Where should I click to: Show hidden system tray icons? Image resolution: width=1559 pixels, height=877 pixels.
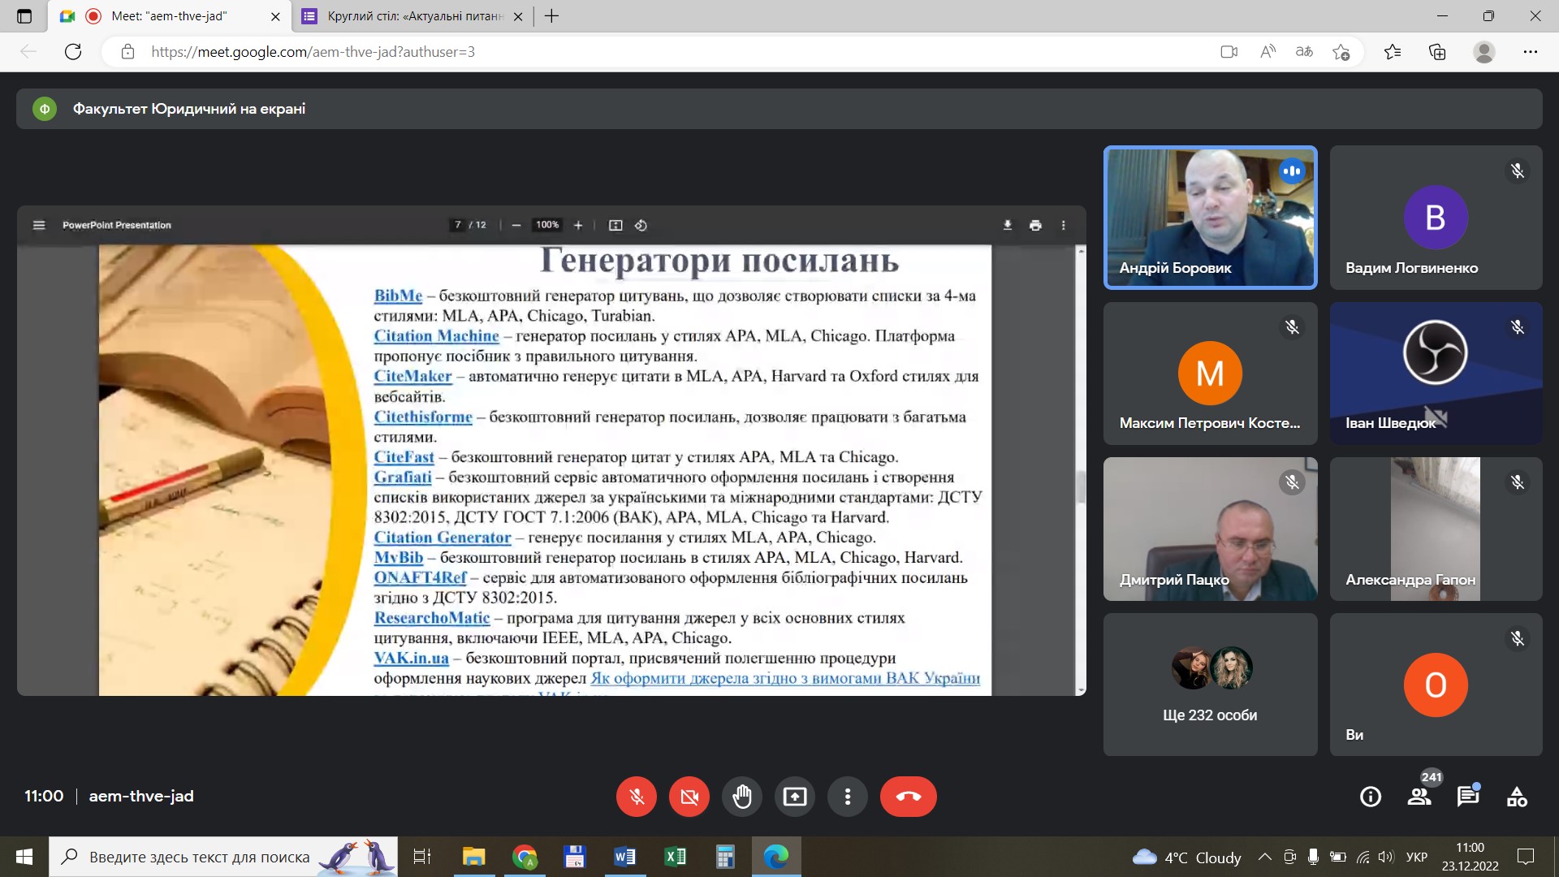click(1264, 857)
